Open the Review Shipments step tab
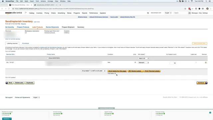213x120 pixels. point(52,27)
